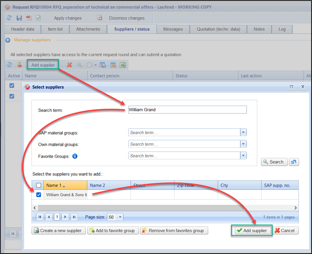Export request as PDF via toolbar icon
Image resolution: width=312 pixels, height=254 pixels.
29,18
